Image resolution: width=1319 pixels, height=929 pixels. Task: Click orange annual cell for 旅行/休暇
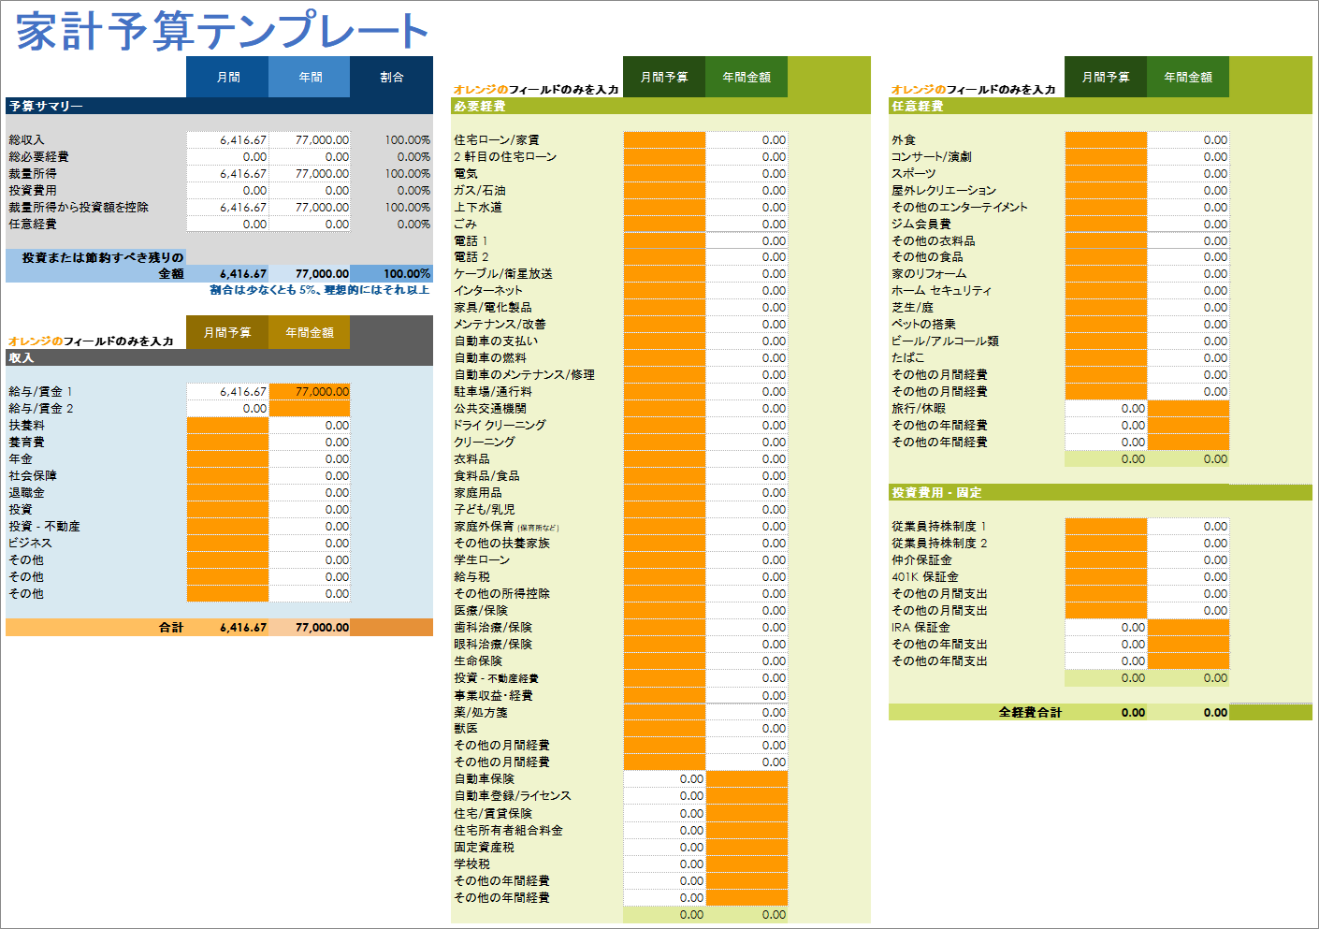point(1188,408)
